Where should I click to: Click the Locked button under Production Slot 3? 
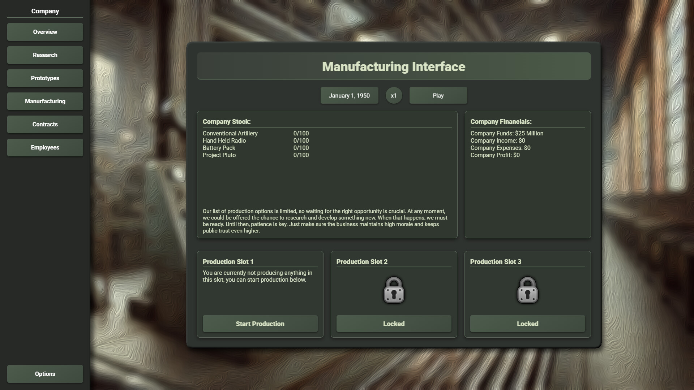tap(527, 324)
